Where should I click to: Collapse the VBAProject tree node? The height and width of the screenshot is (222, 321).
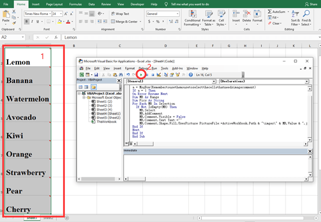tap(79, 93)
